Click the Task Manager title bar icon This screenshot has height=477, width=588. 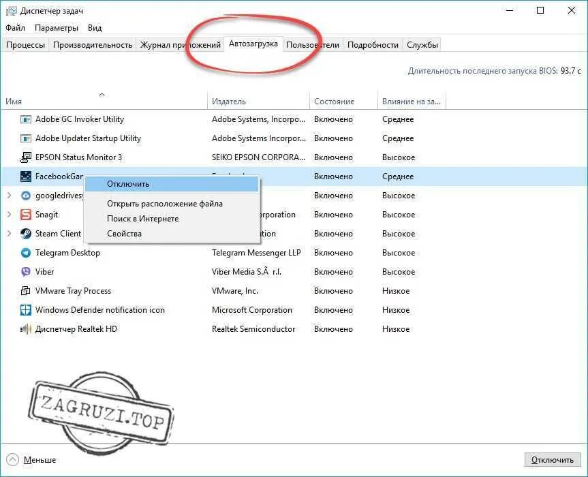[12, 11]
